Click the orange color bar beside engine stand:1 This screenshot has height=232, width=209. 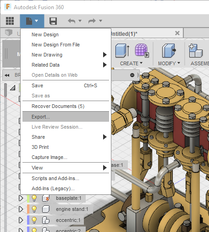tap(28, 209)
